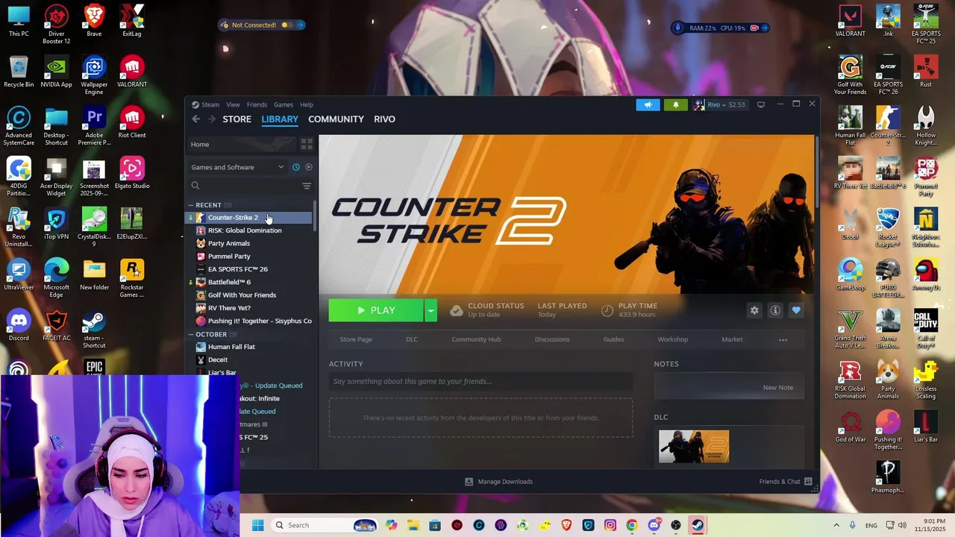Enter Big Picture mode via monitor icon
Screen dimensions: 955x537
[761, 104]
